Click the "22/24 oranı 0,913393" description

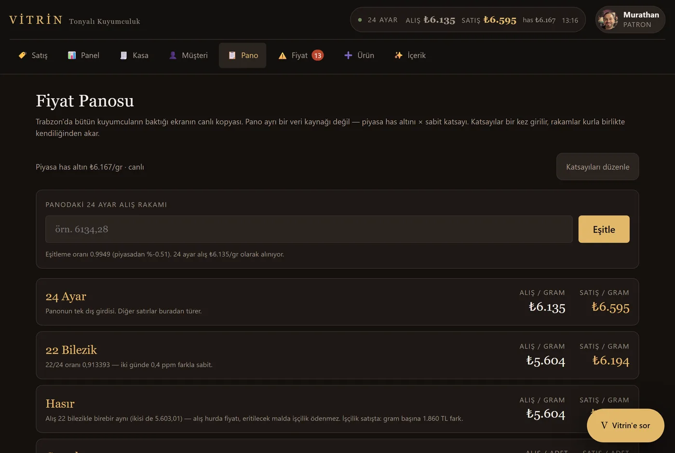[129, 365]
